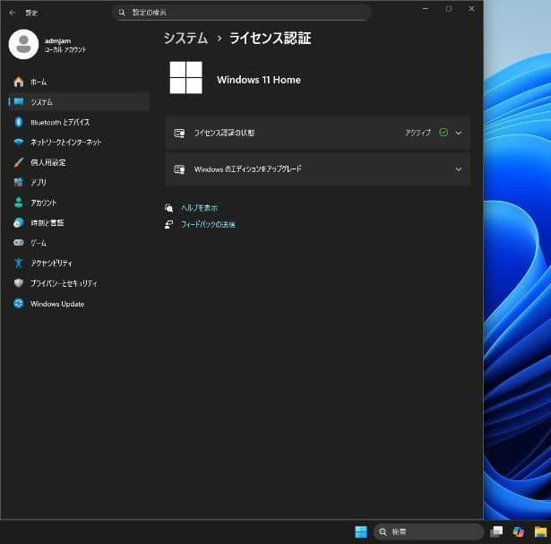Close the settings window
The height and width of the screenshot is (544, 551).
[471, 9]
